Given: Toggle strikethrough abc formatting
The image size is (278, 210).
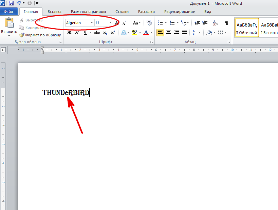Looking at the screenshot, I should 97,33.
